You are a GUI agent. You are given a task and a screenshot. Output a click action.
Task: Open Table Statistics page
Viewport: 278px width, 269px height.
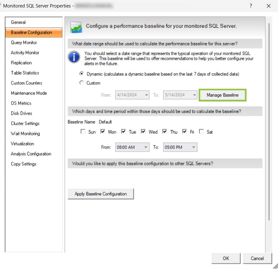click(34, 73)
